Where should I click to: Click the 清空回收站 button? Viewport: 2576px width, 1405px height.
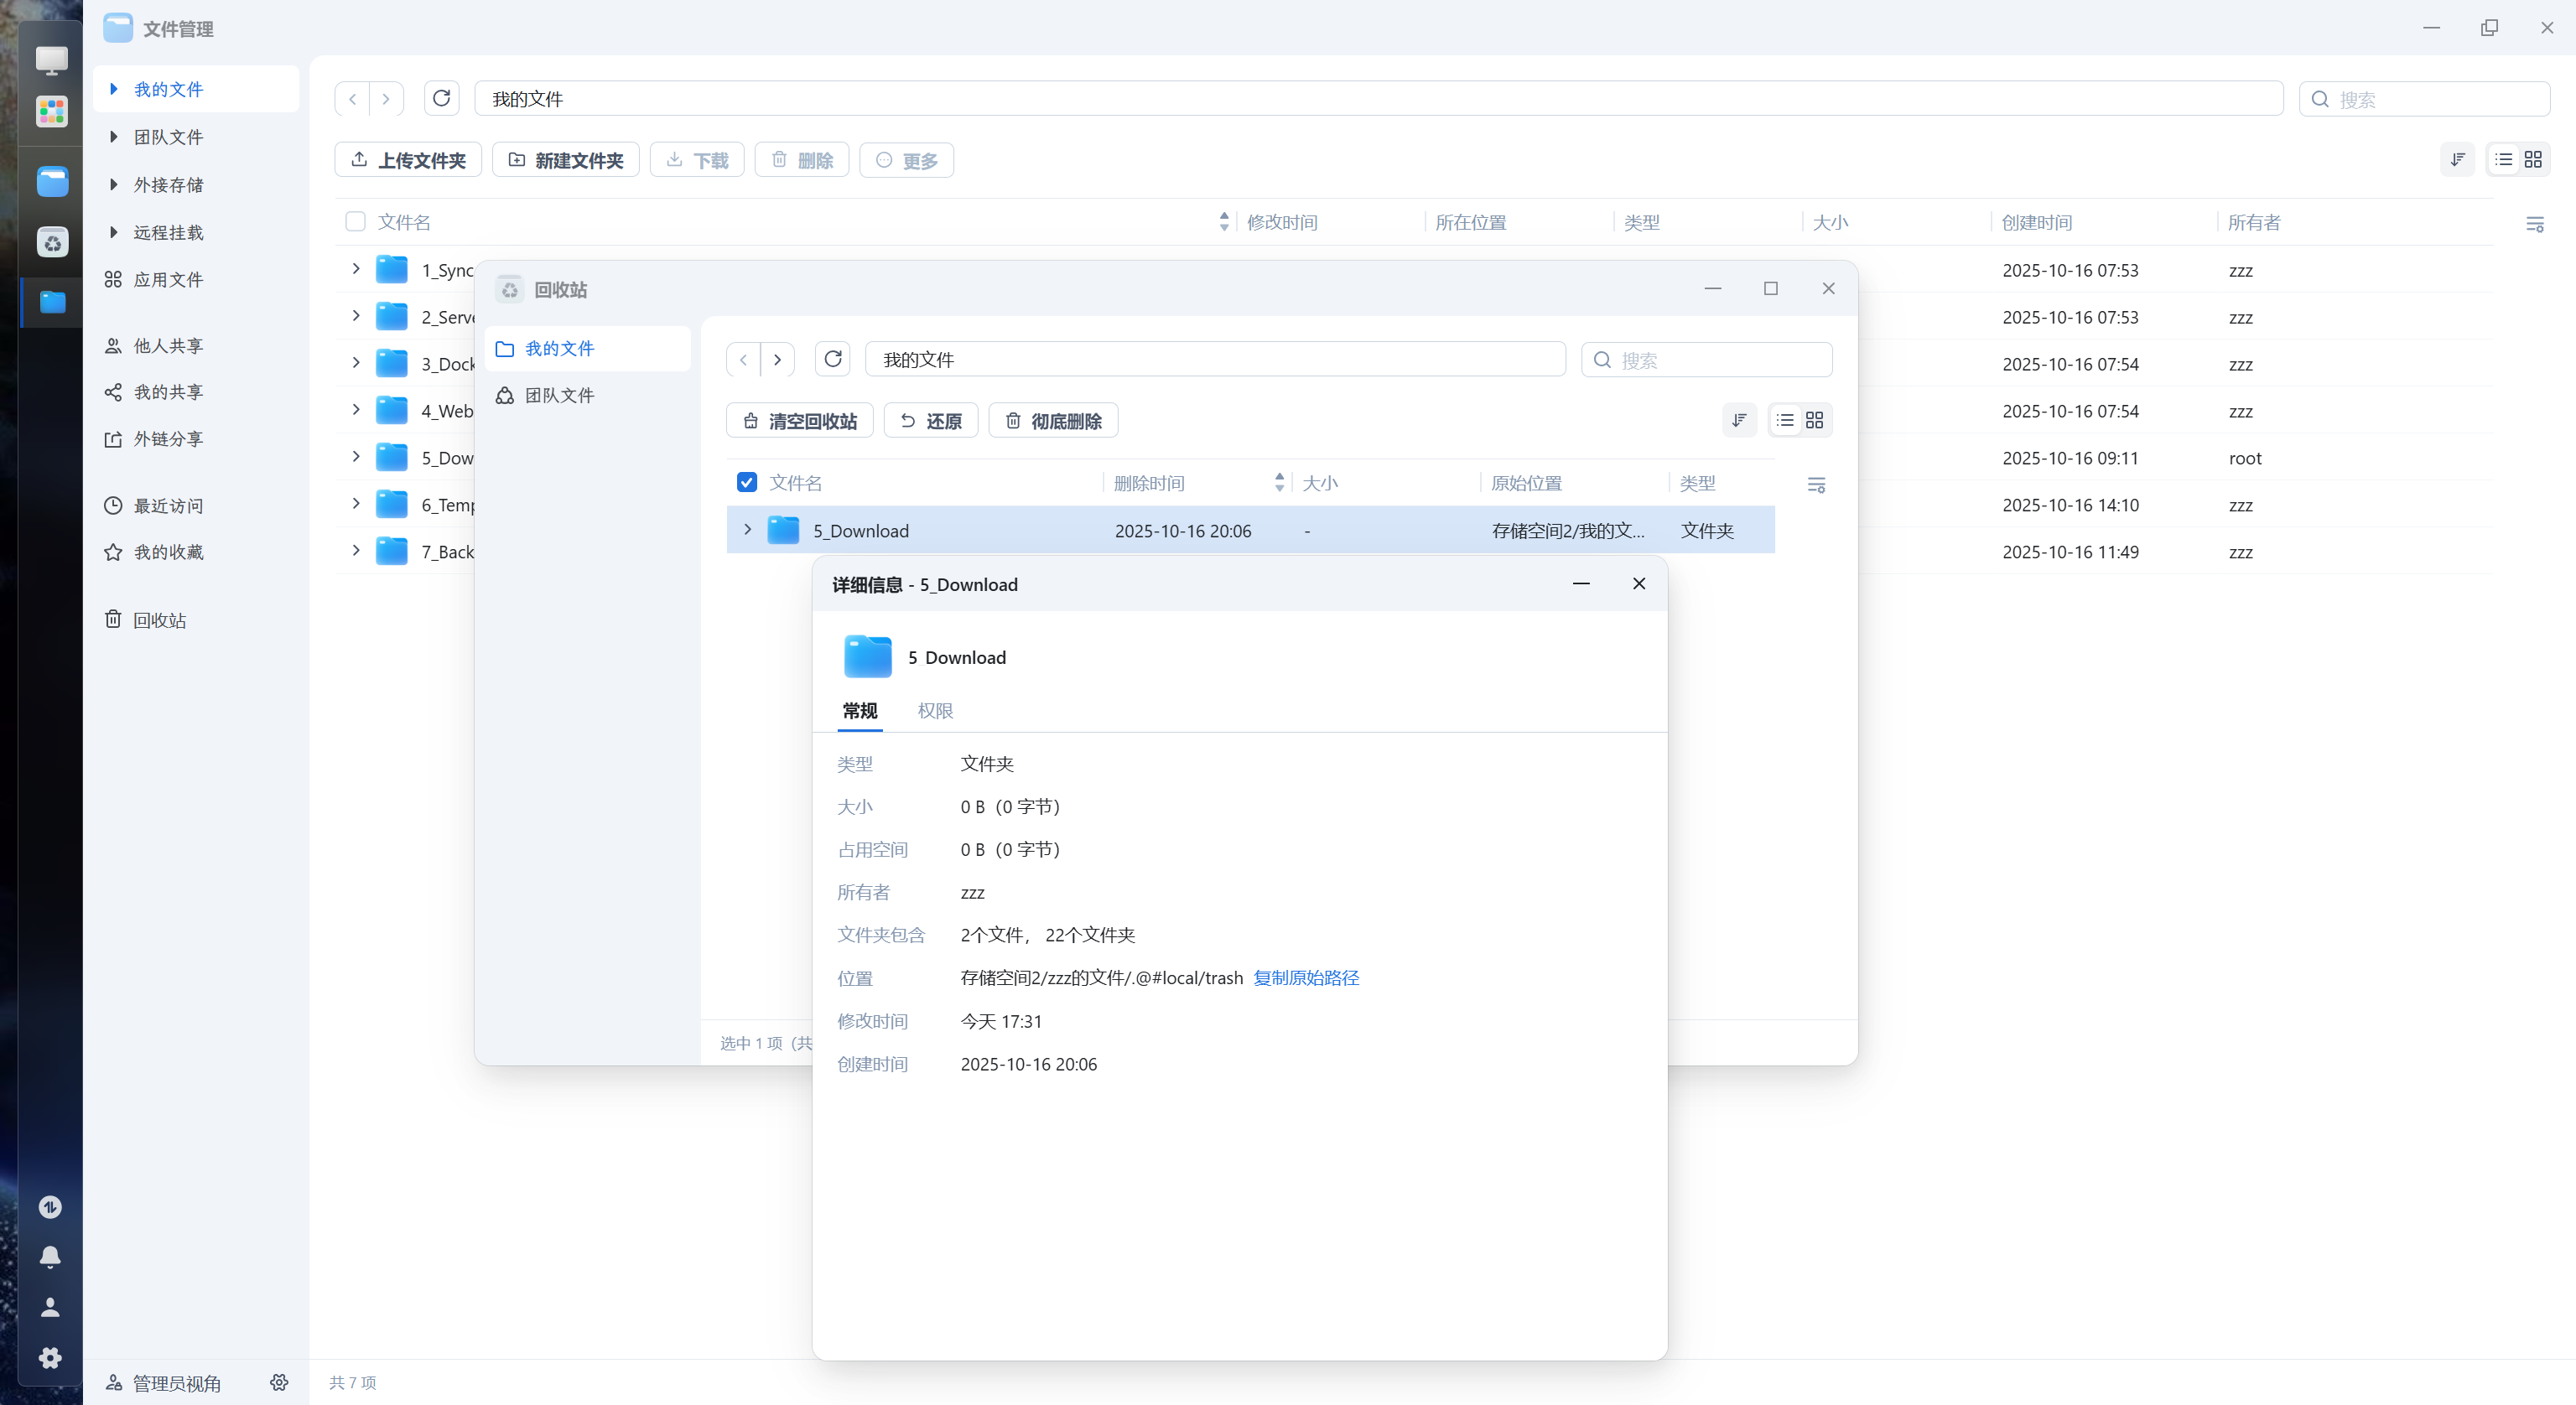tap(799, 421)
